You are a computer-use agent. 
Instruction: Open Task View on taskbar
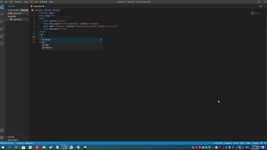(16, 147)
